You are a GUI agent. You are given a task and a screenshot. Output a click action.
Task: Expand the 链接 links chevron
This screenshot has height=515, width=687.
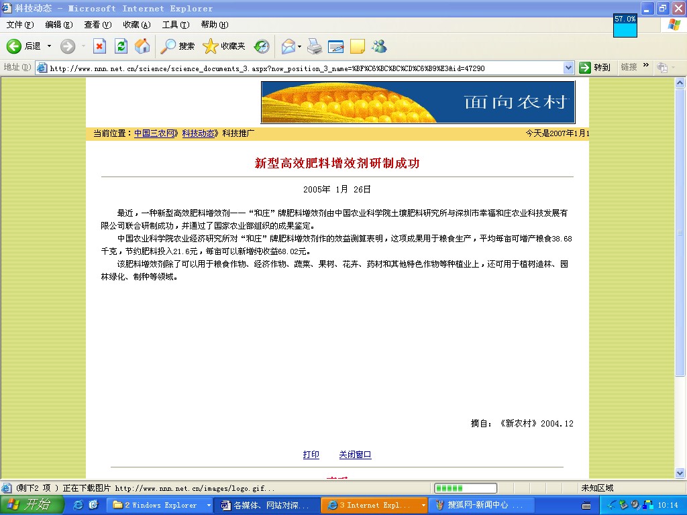646,65
